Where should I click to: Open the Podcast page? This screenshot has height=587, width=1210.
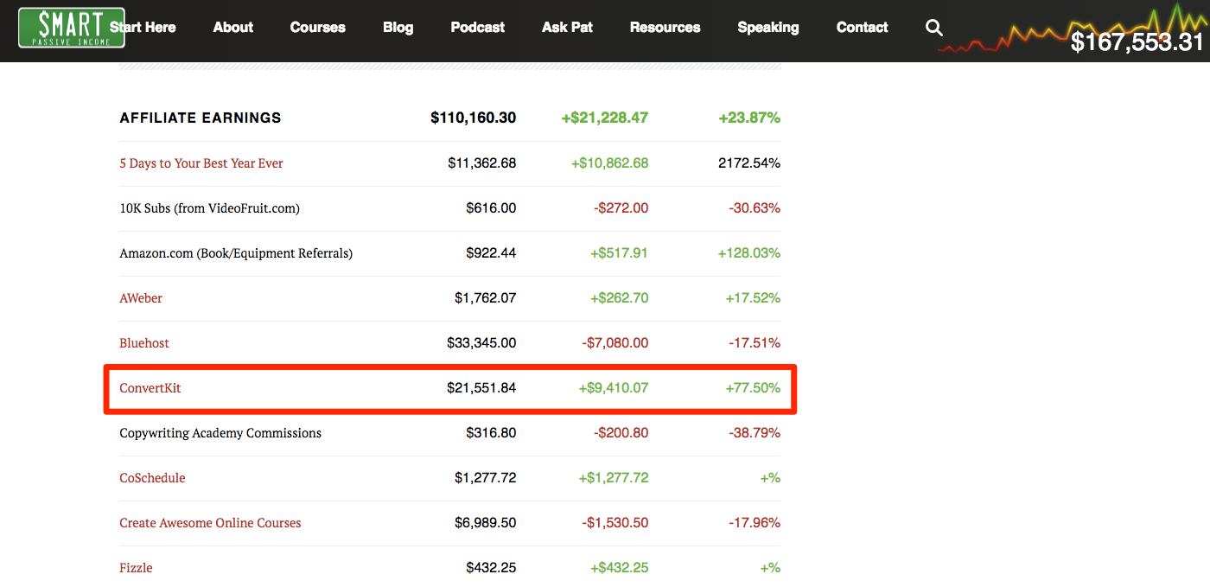(478, 28)
